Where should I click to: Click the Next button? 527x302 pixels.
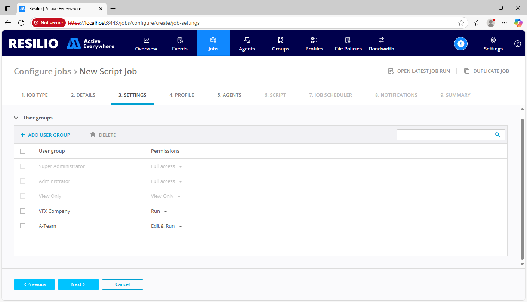(x=78, y=284)
